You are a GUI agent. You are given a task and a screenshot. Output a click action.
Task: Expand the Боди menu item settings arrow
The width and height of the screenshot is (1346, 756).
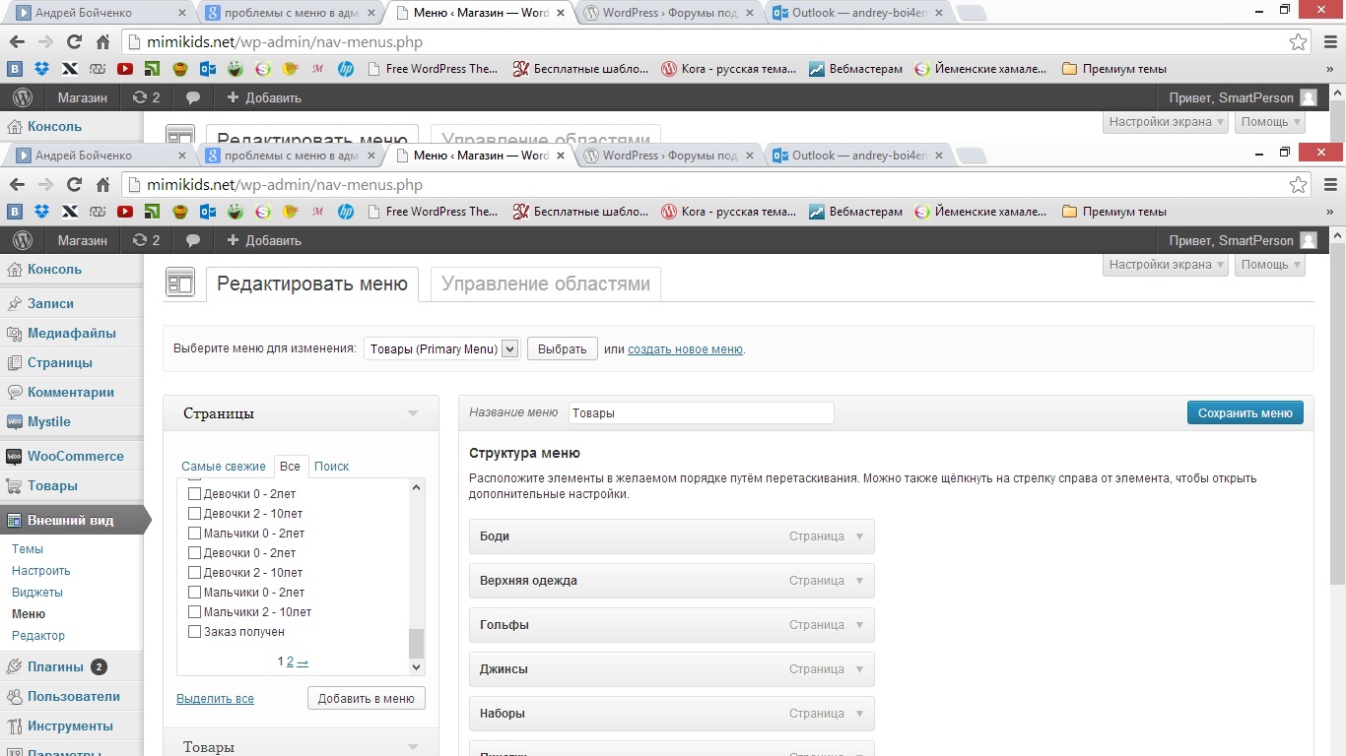click(859, 537)
